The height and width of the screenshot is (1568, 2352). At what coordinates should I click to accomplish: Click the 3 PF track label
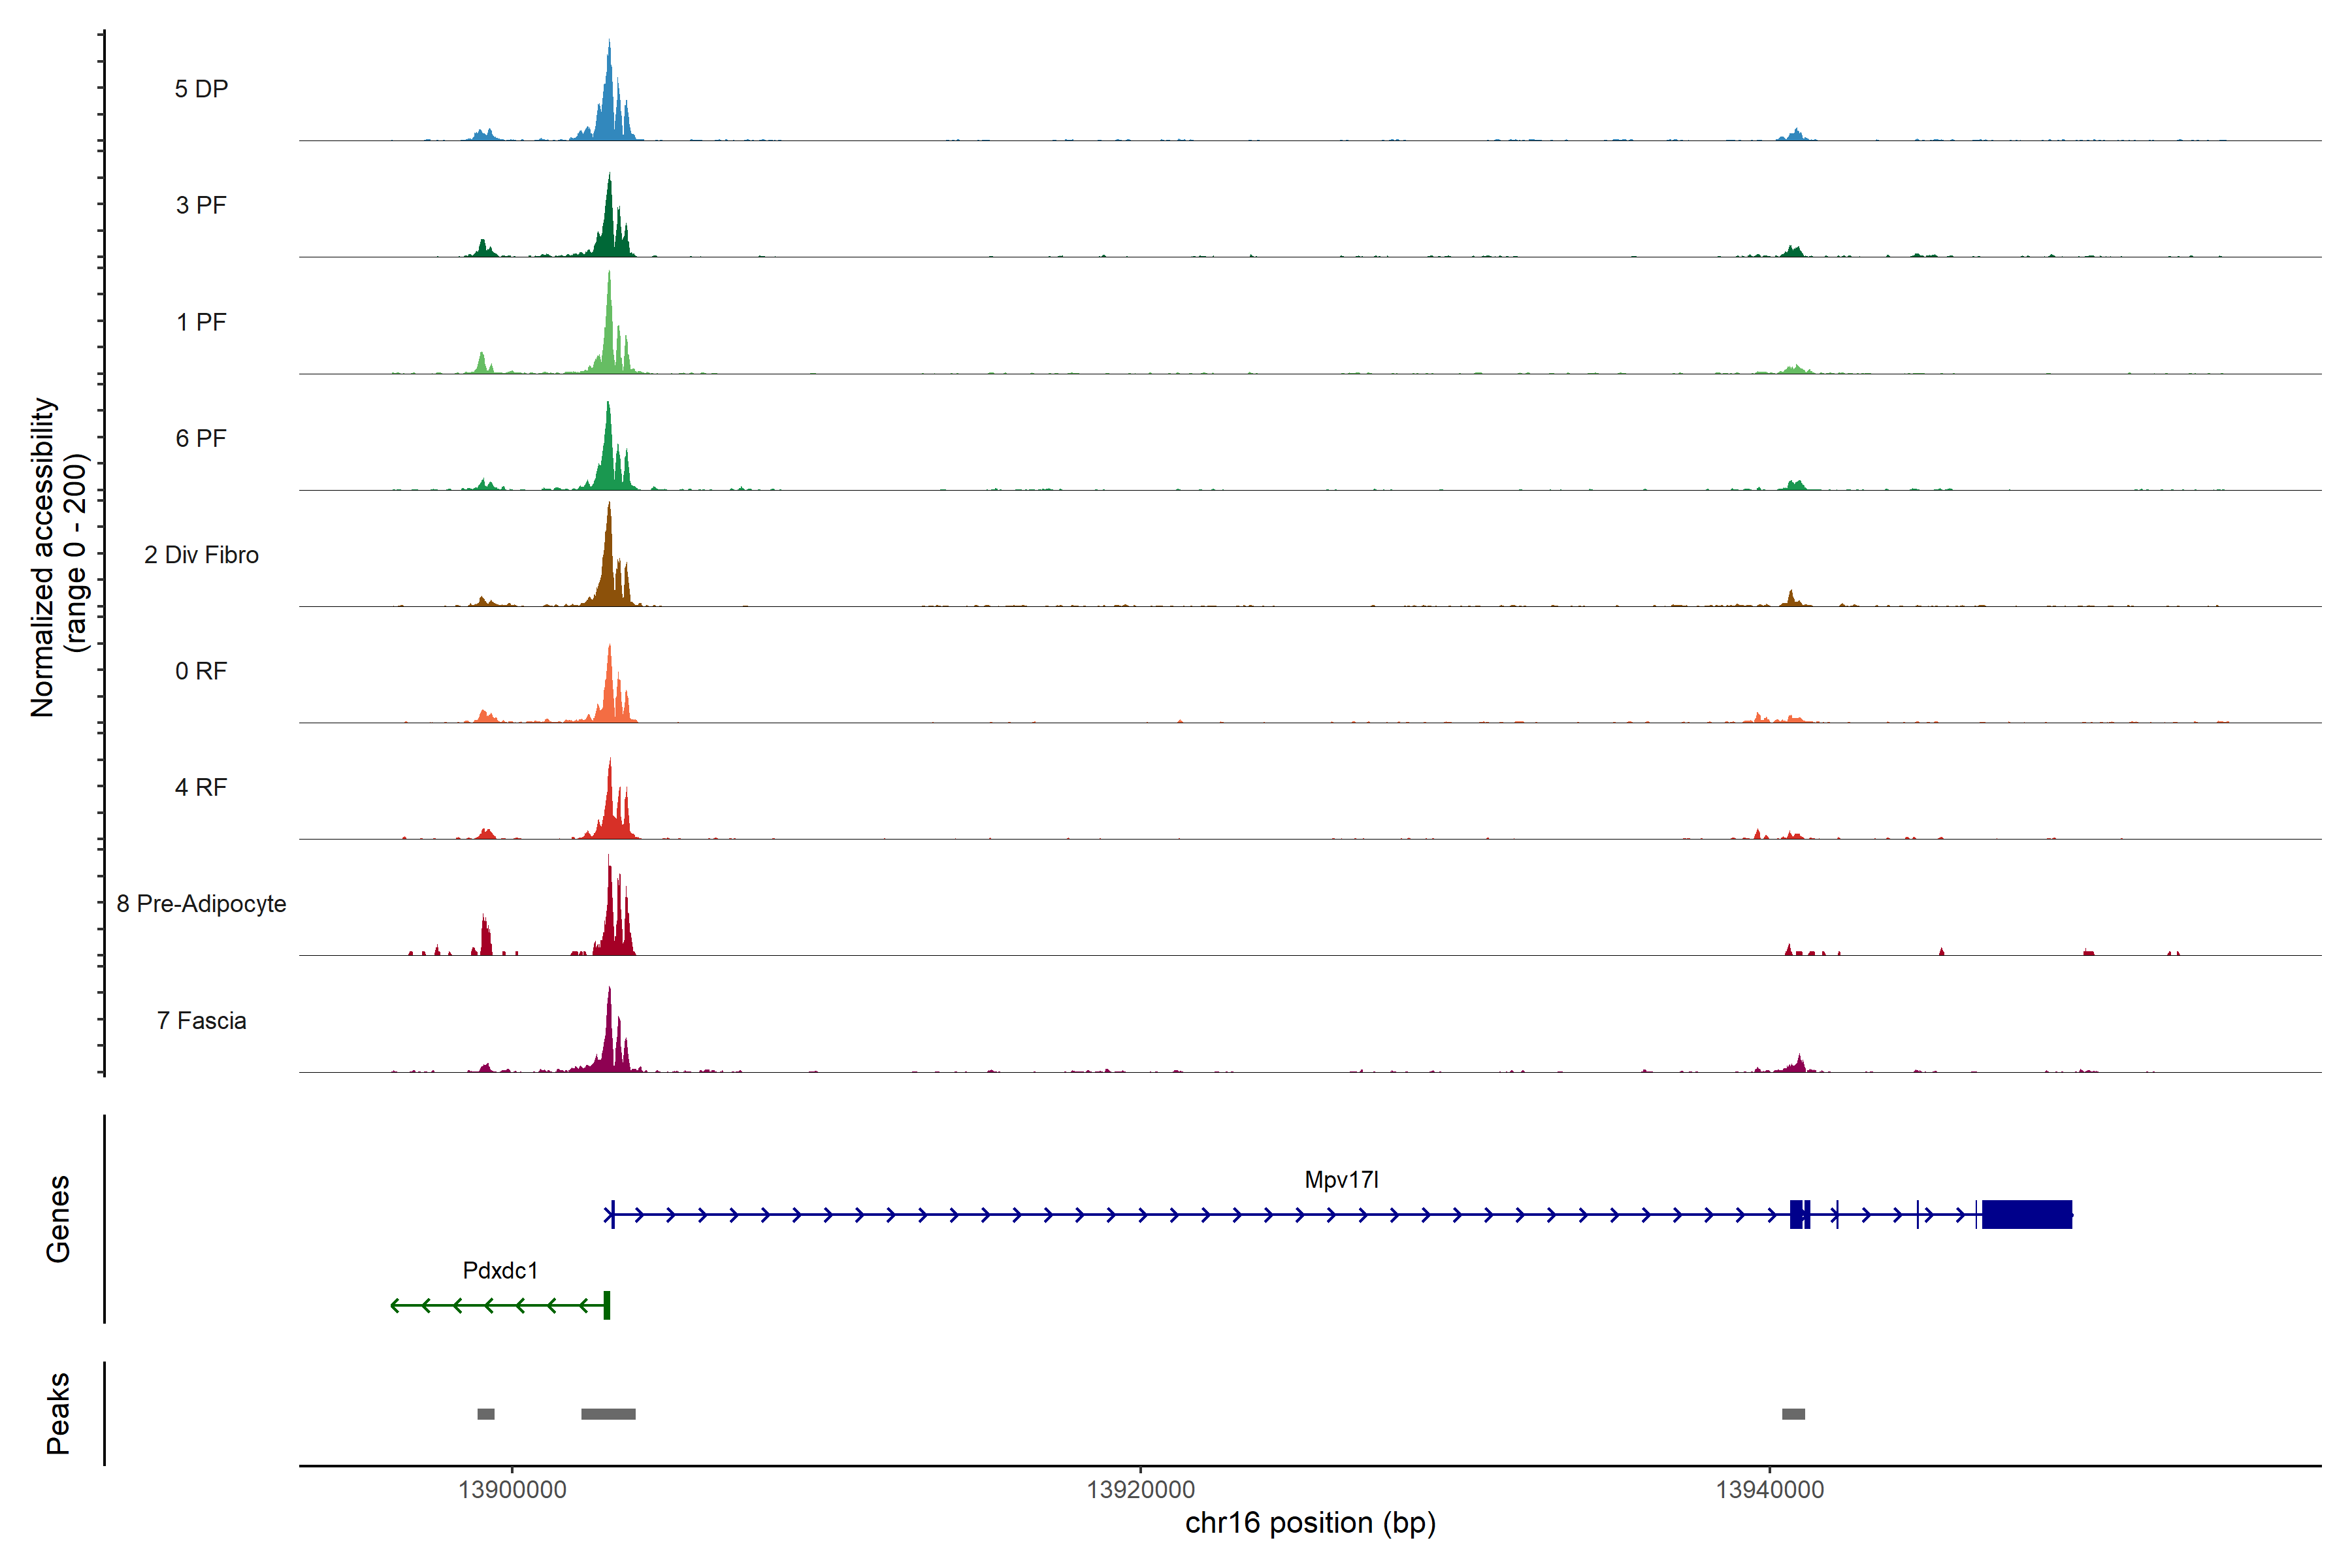coord(201,205)
